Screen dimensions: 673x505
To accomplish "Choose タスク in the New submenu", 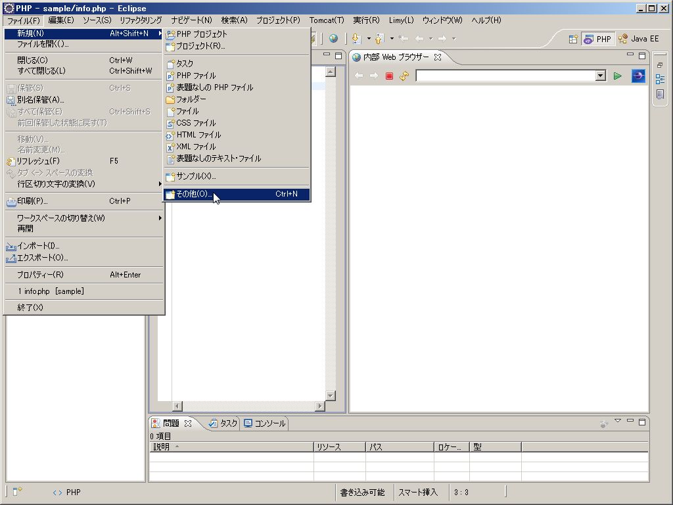I will click(x=237, y=64).
